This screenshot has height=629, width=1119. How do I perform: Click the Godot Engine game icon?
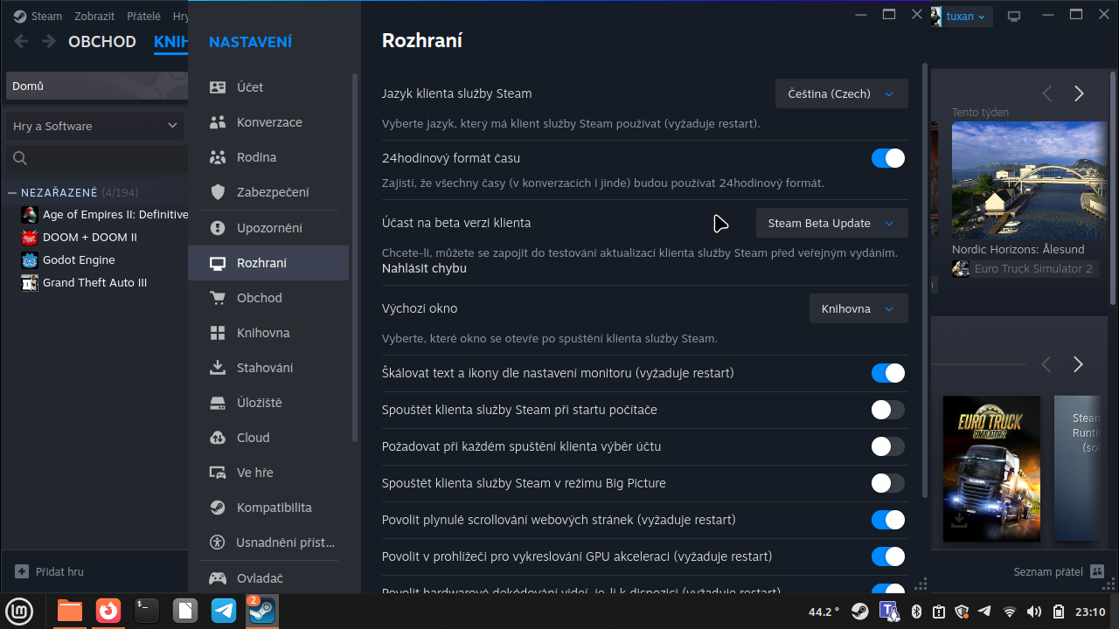pyautogui.click(x=30, y=260)
